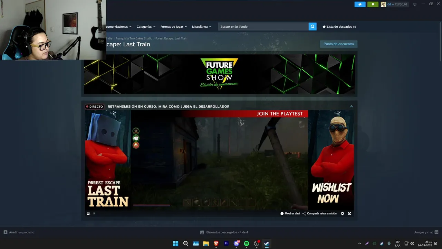
Task: Click the blue megaphone announcements icon
Action: pos(360,4)
